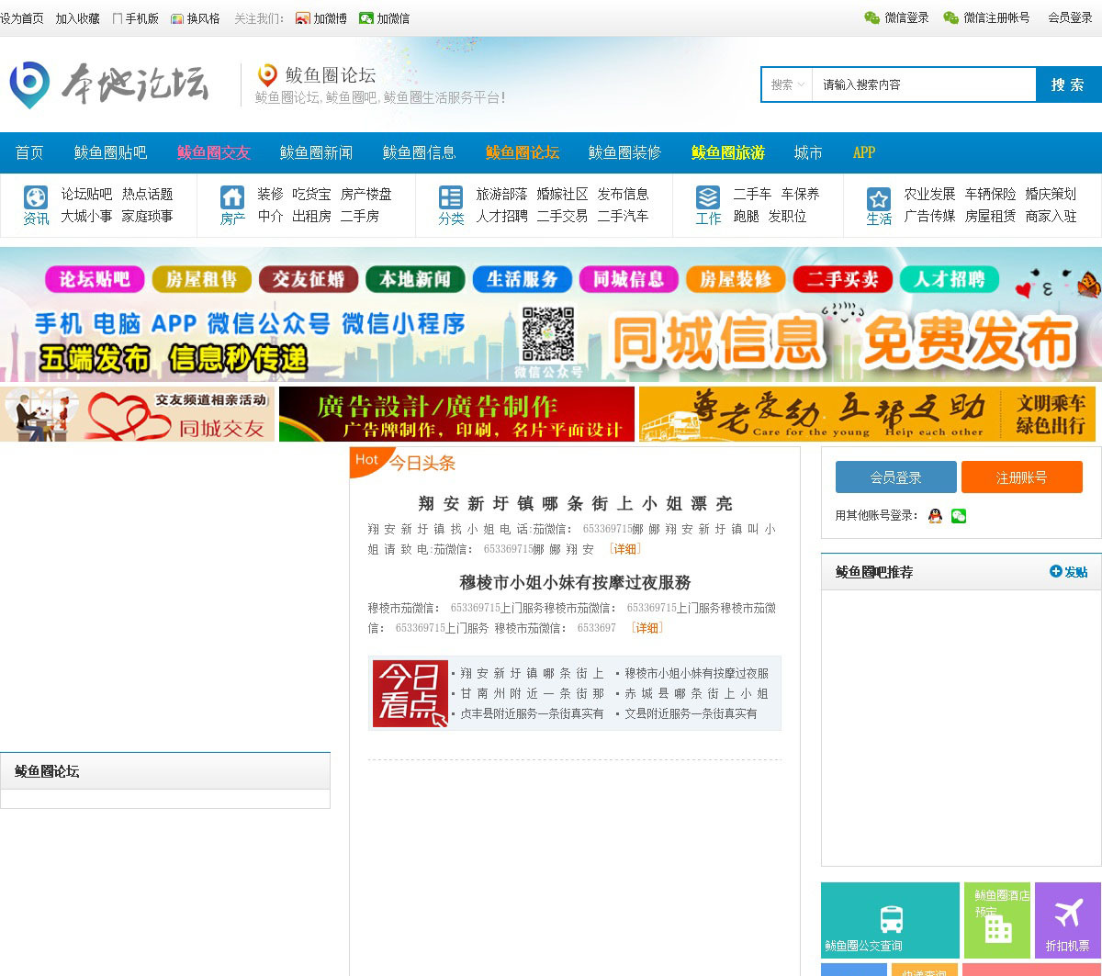Select 鲅鱼圈新闻 in navigation bar
Screen dimensions: 1102x976
(x=316, y=152)
